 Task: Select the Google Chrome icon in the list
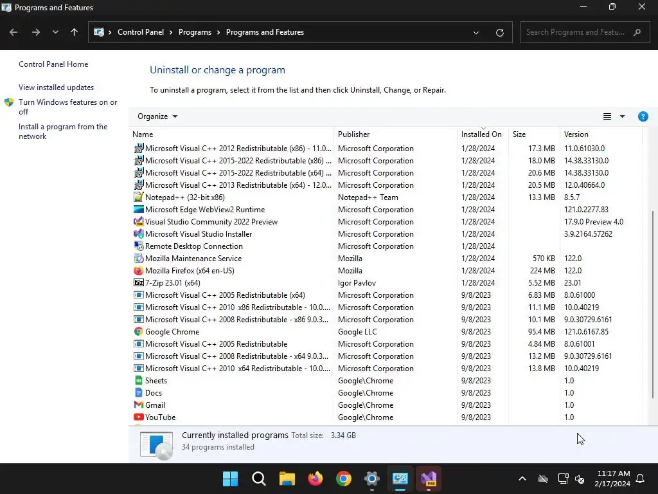point(139,331)
